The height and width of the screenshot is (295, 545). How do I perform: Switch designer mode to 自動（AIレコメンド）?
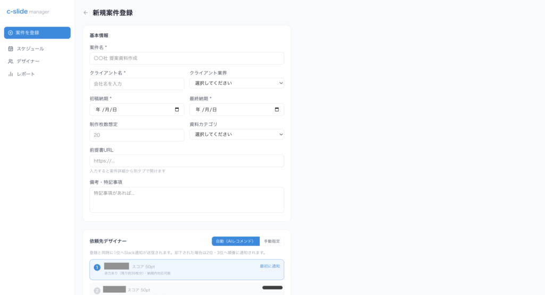click(236, 241)
